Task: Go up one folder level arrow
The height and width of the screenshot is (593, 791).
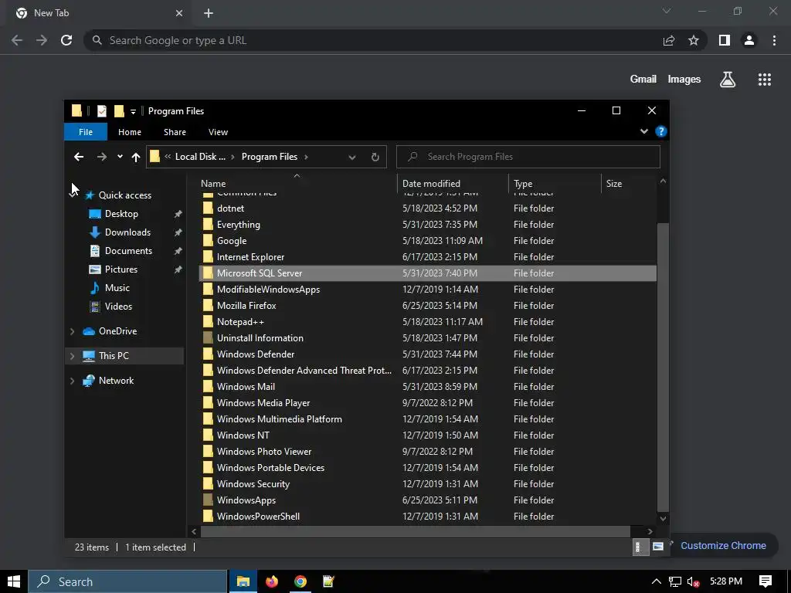Action: pyautogui.click(x=136, y=157)
